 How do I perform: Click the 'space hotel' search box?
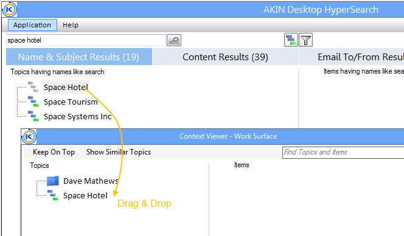click(x=86, y=40)
